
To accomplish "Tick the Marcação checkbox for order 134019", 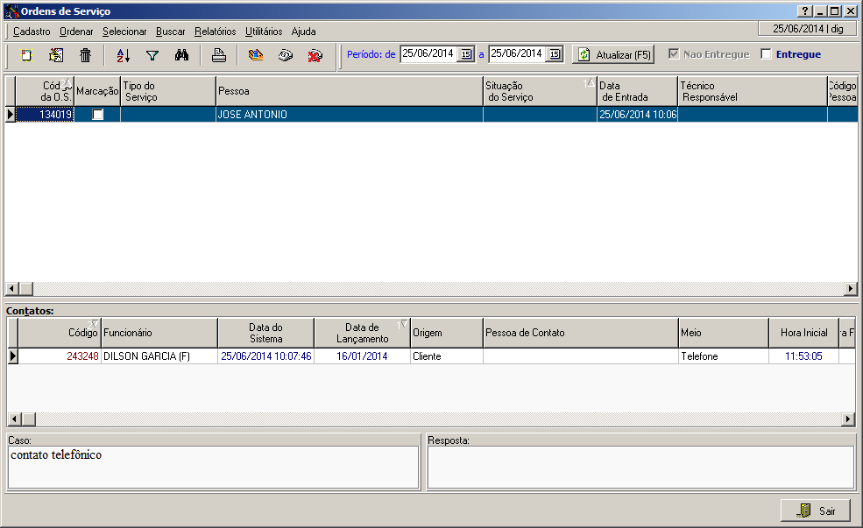I will click(x=98, y=115).
